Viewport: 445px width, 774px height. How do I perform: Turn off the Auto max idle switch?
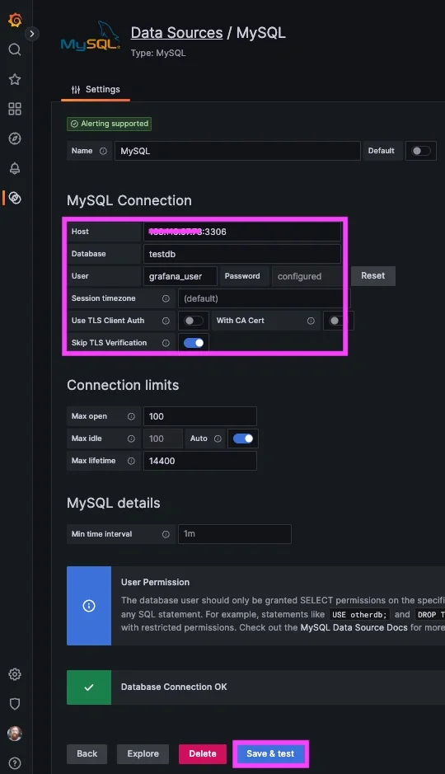point(243,439)
